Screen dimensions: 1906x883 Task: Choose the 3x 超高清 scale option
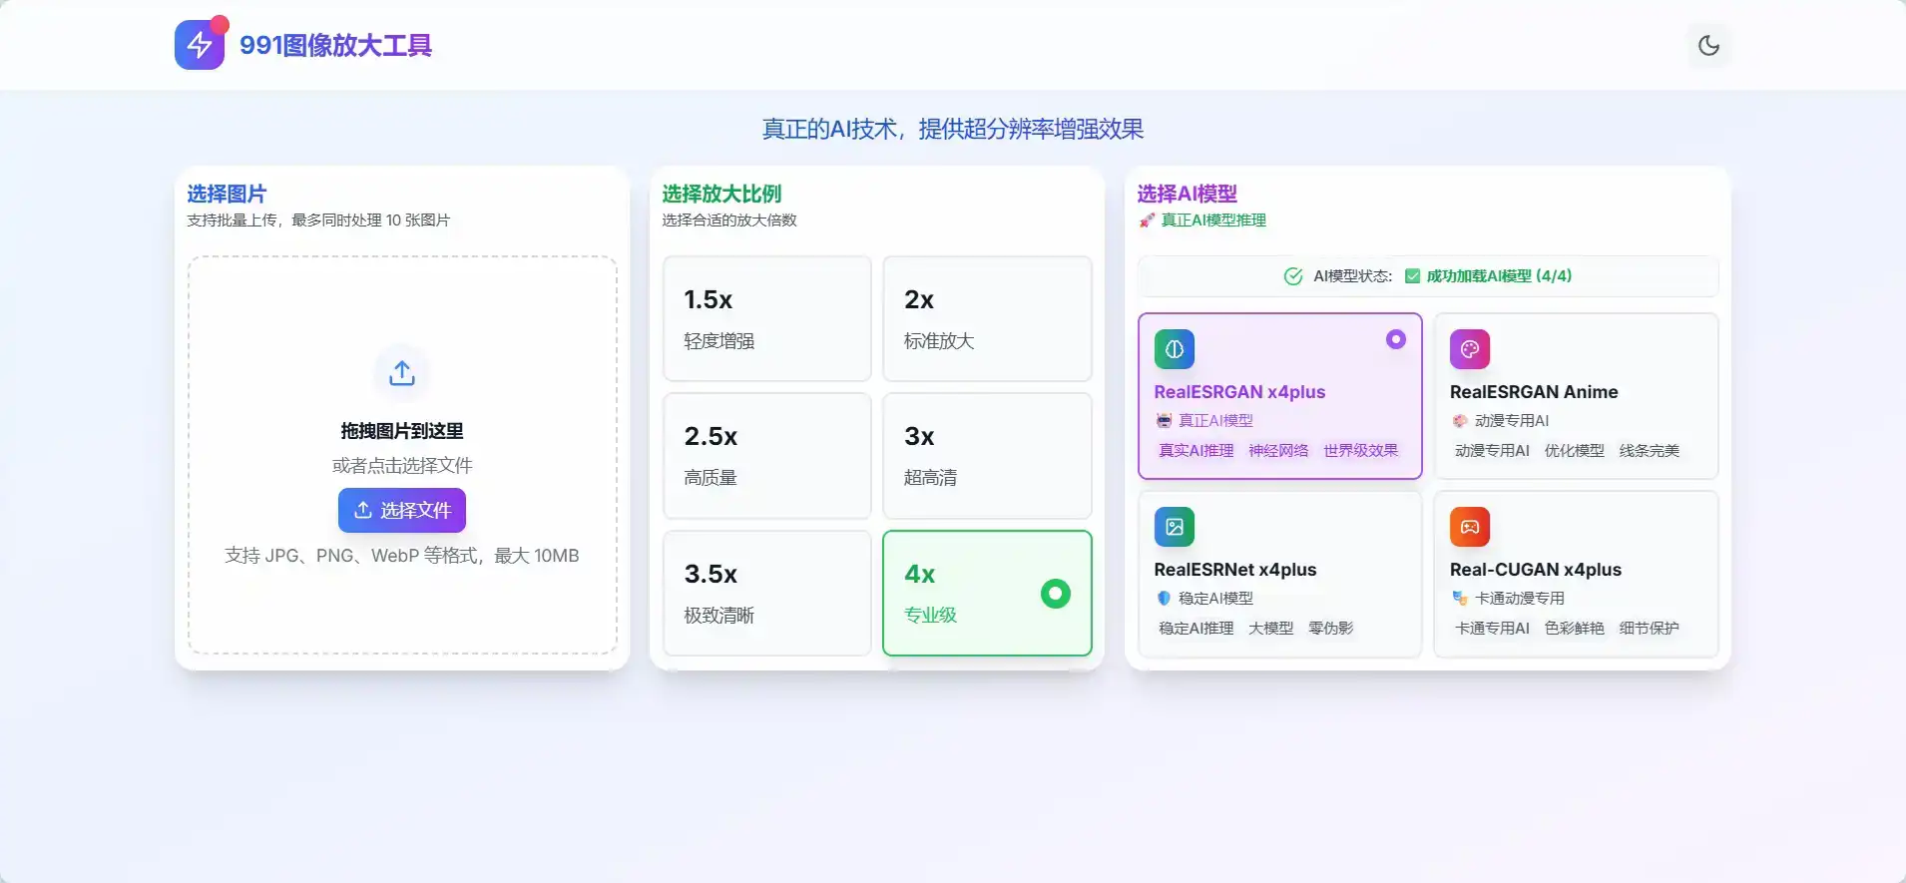tap(987, 456)
